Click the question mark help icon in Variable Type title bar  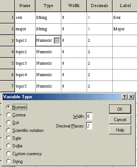[x=125, y=97]
